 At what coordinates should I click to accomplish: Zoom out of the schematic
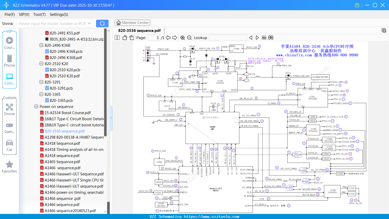pyautogui.click(x=189, y=38)
